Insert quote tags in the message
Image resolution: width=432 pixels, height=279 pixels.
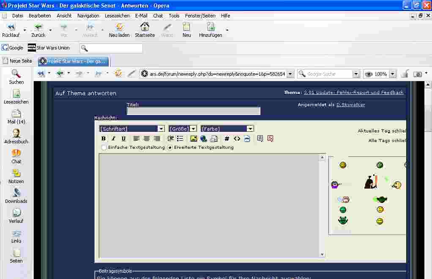click(x=260, y=139)
